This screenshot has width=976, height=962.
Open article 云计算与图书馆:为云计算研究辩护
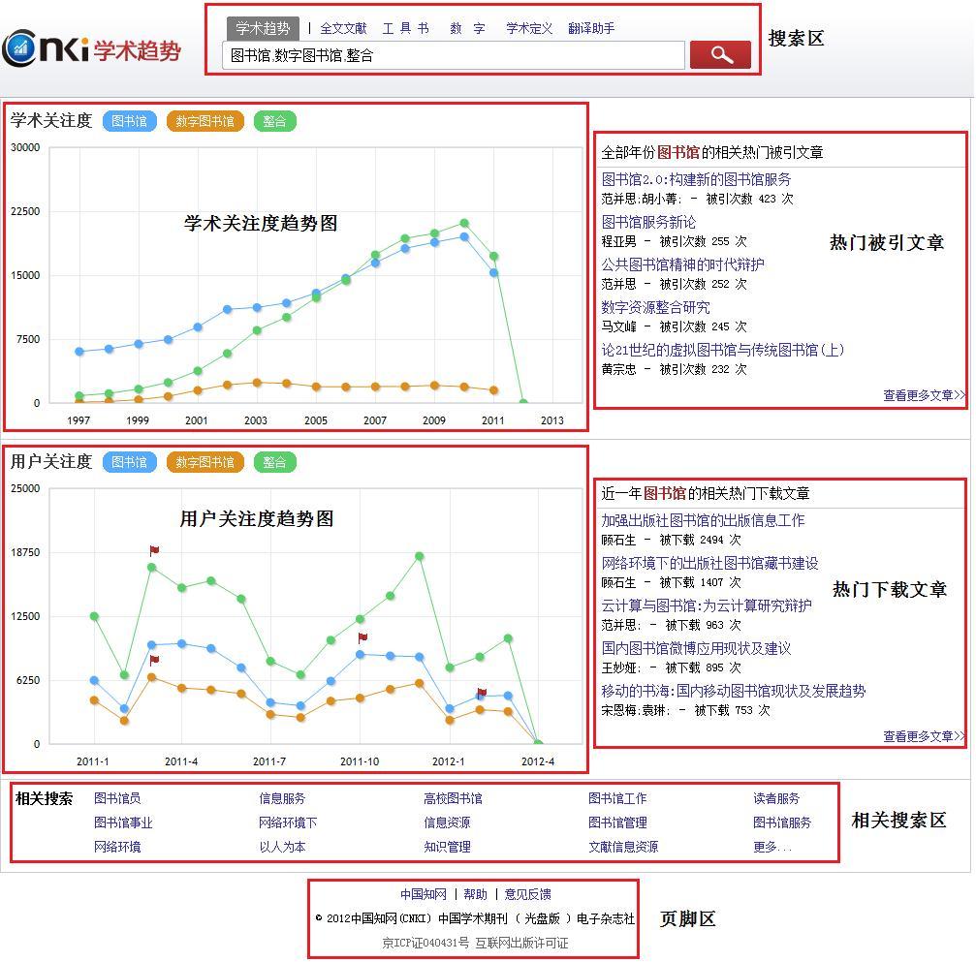[706, 605]
